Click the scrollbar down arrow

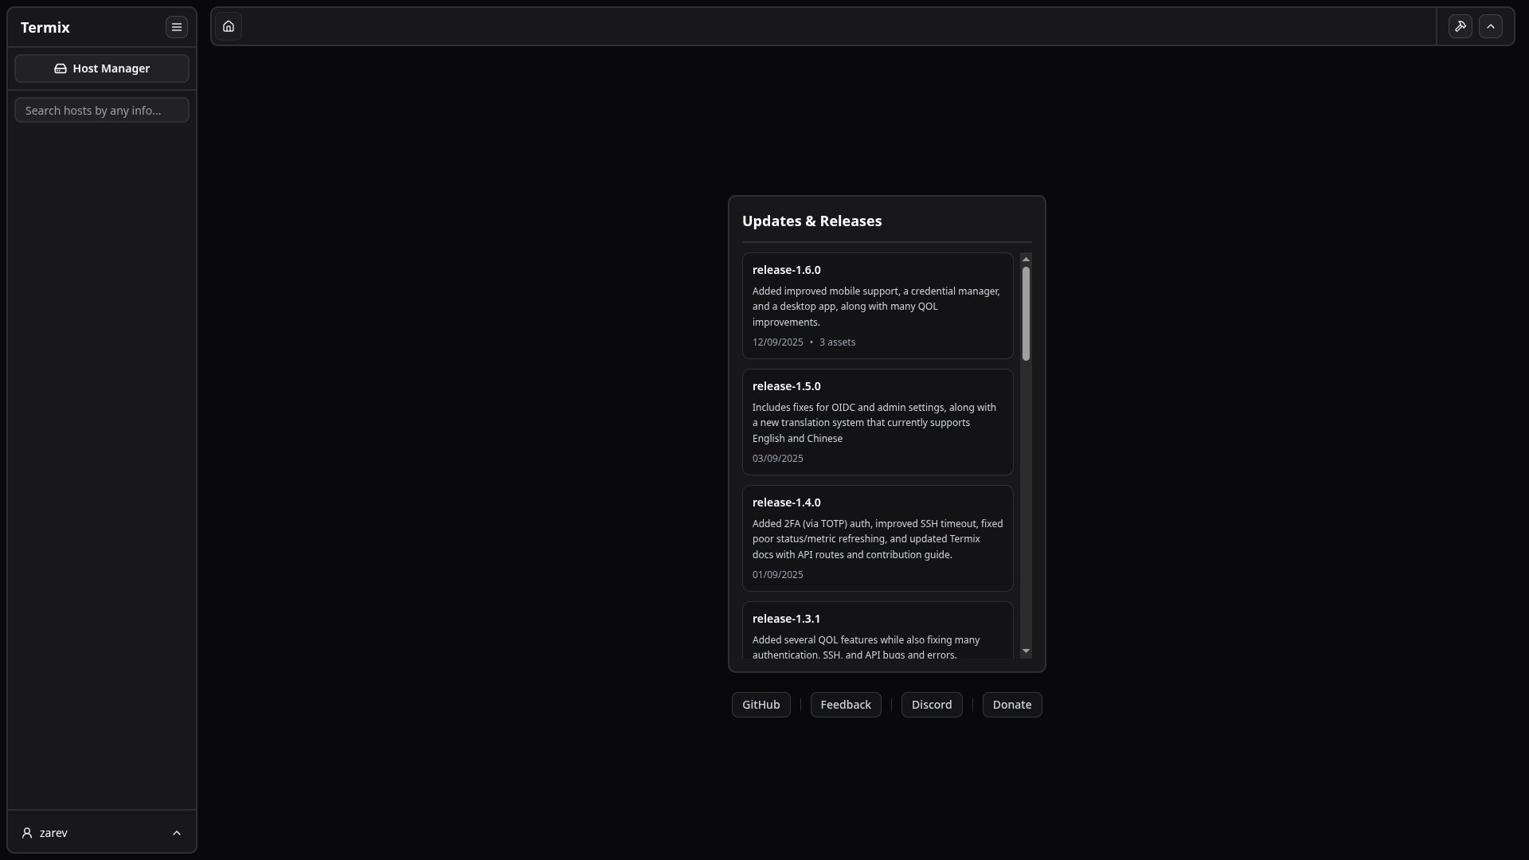[1026, 651]
